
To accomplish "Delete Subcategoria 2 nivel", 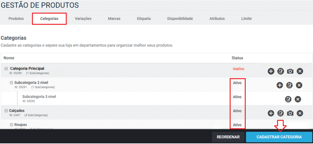I will point(299,85).
